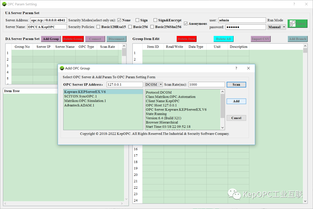Screen dimensions: 313x209
Task: Click the OPC Server IP Address field
Action: (125, 85)
